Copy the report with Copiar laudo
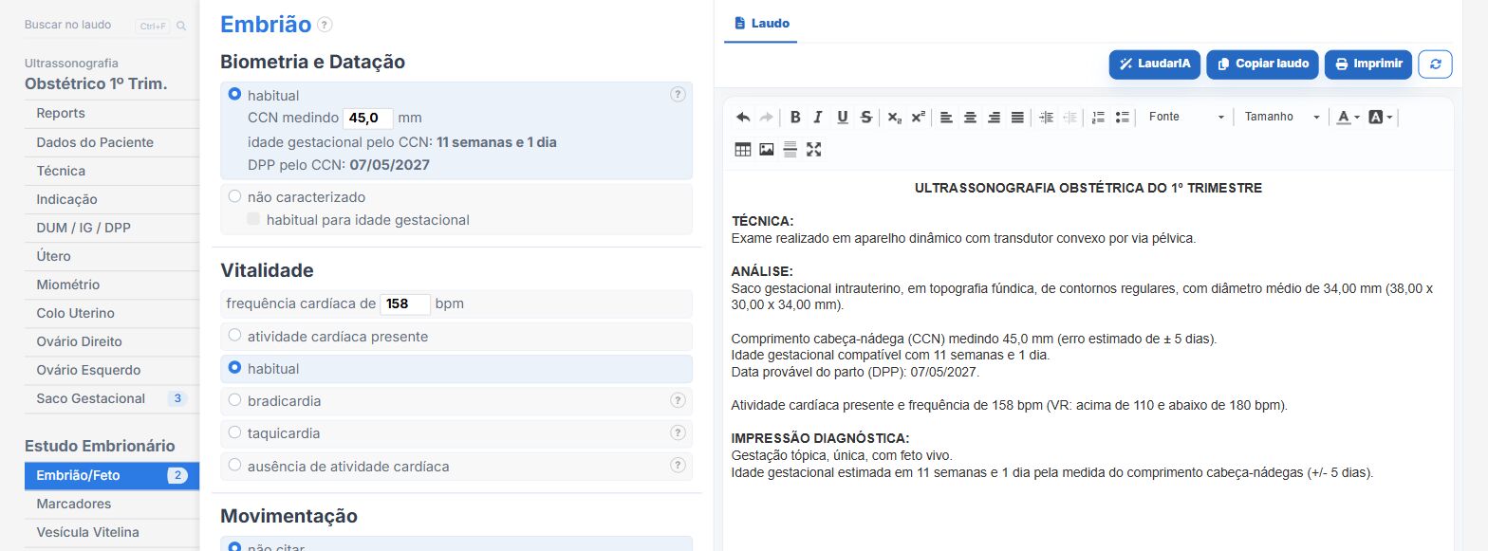Screen dimensions: 1488x551 pos(1262,64)
